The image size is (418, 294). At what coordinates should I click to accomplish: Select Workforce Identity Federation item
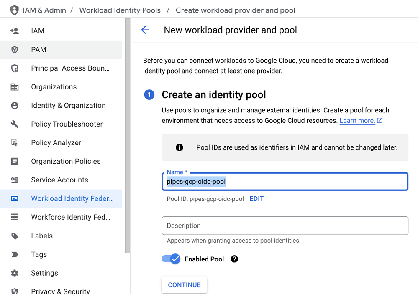[x=61, y=218]
